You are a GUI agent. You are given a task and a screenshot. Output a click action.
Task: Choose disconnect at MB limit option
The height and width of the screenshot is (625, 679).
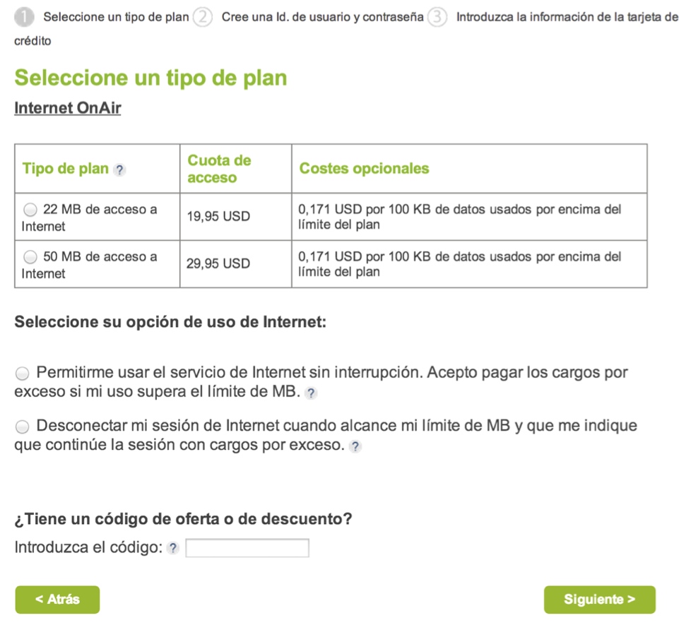pyautogui.click(x=23, y=427)
